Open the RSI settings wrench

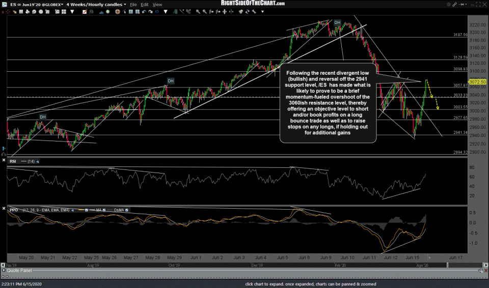37,161
